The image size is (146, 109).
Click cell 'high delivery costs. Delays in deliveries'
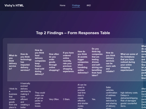(129, 99)
